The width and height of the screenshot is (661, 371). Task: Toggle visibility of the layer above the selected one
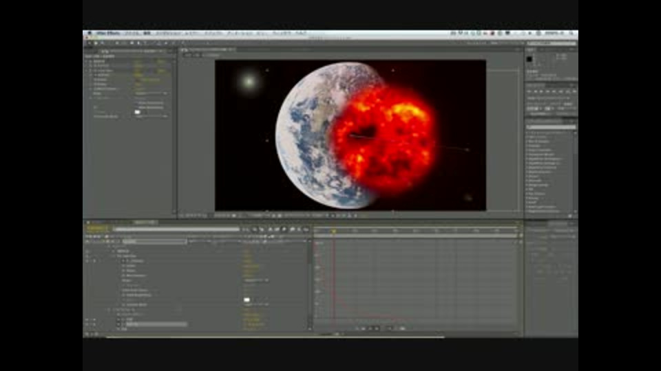click(x=87, y=319)
